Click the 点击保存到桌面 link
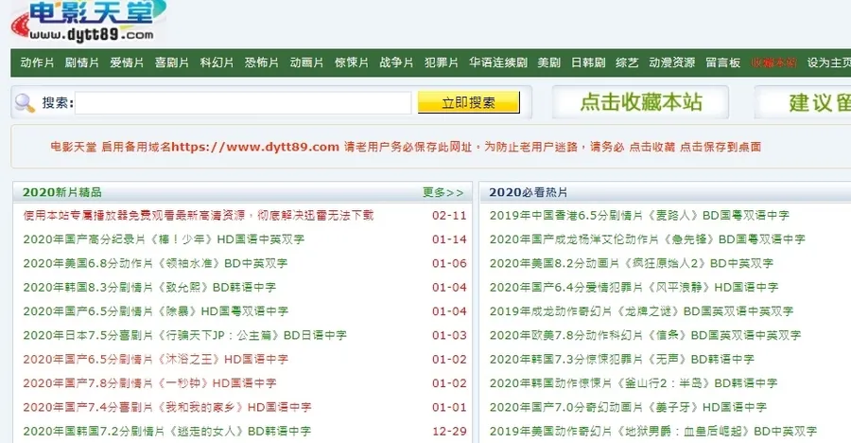This screenshot has height=443, width=851. click(x=721, y=147)
